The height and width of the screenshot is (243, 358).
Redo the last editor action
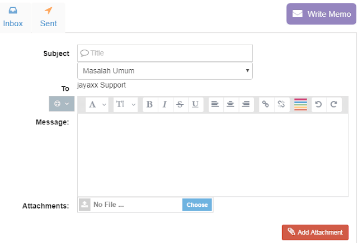pyautogui.click(x=334, y=105)
